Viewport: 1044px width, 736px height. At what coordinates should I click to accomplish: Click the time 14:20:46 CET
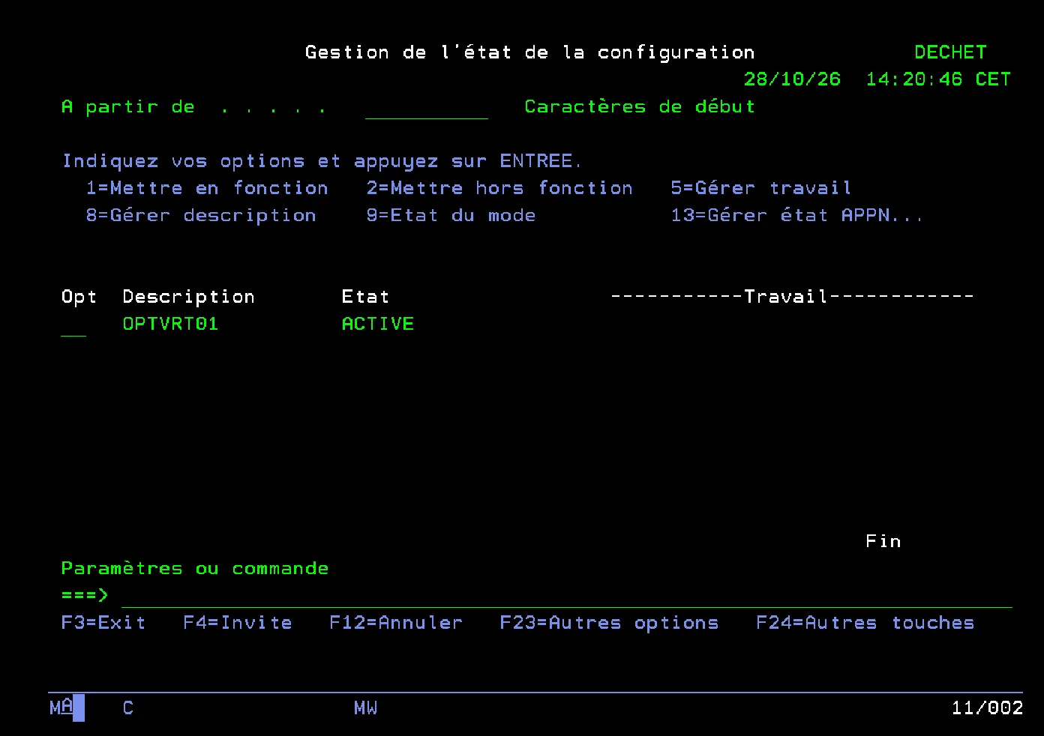tap(938, 79)
